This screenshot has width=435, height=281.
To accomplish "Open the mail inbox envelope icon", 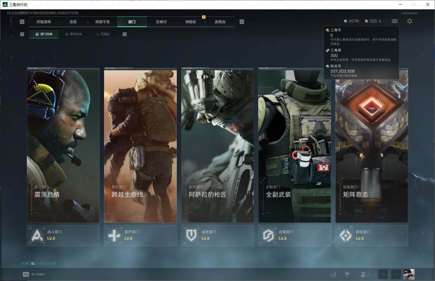I will 395,21.
